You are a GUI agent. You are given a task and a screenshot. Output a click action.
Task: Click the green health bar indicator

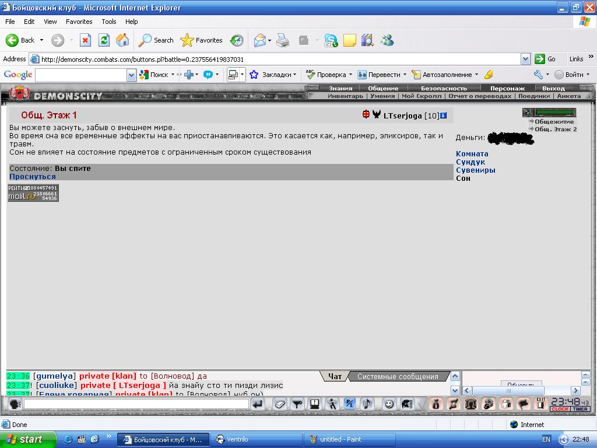pyautogui.click(x=555, y=112)
